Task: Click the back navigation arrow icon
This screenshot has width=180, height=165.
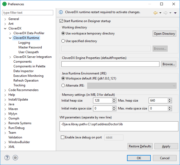Action: [155, 13]
